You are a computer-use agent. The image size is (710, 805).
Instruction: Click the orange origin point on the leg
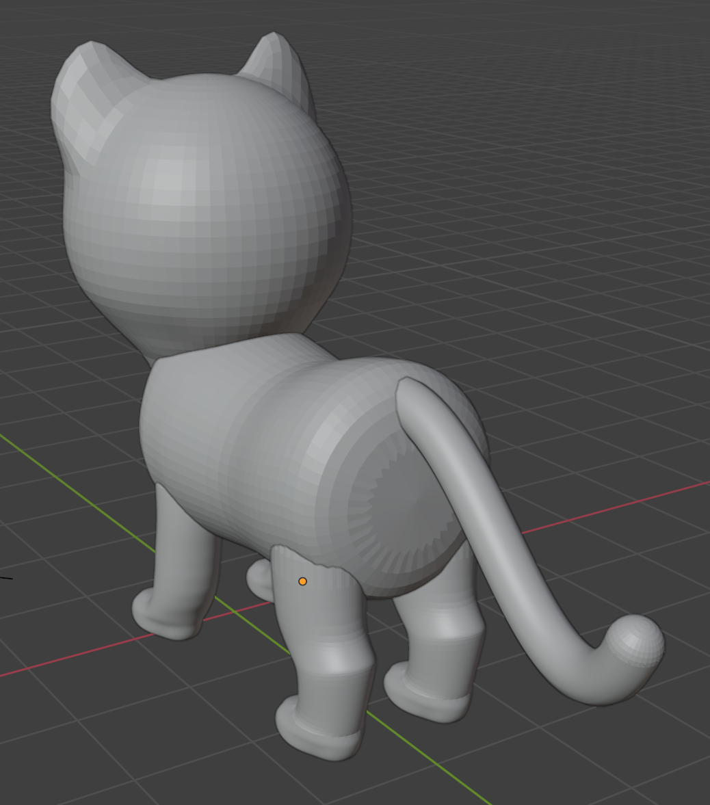click(302, 581)
